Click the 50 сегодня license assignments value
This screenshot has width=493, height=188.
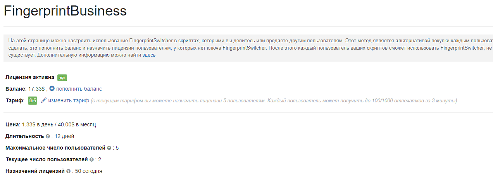coord(88,171)
